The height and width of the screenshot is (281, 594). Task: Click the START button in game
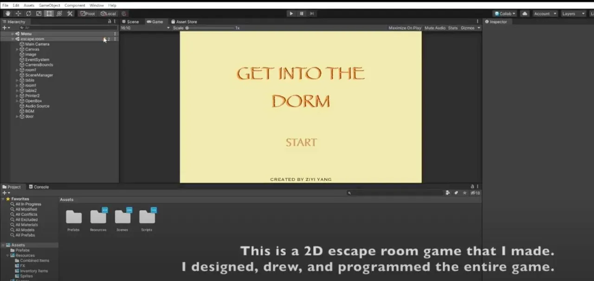click(x=301, y=142)
